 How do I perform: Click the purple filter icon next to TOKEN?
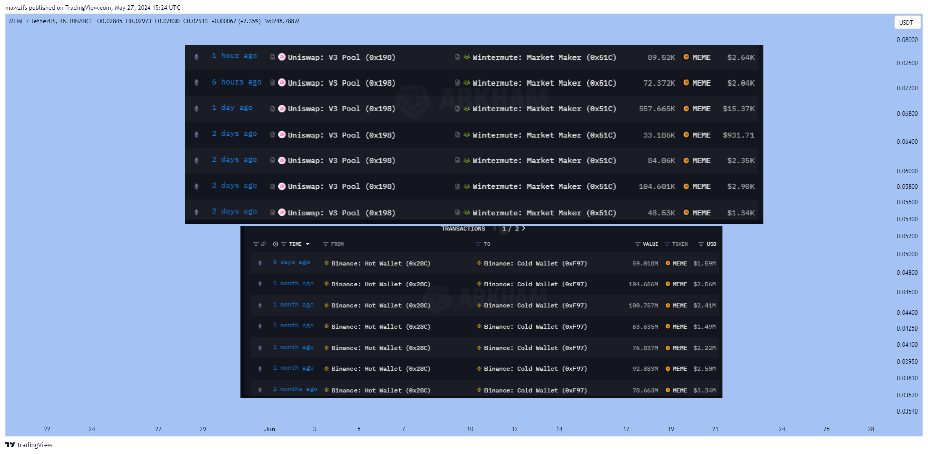click(x=667, y=244)
